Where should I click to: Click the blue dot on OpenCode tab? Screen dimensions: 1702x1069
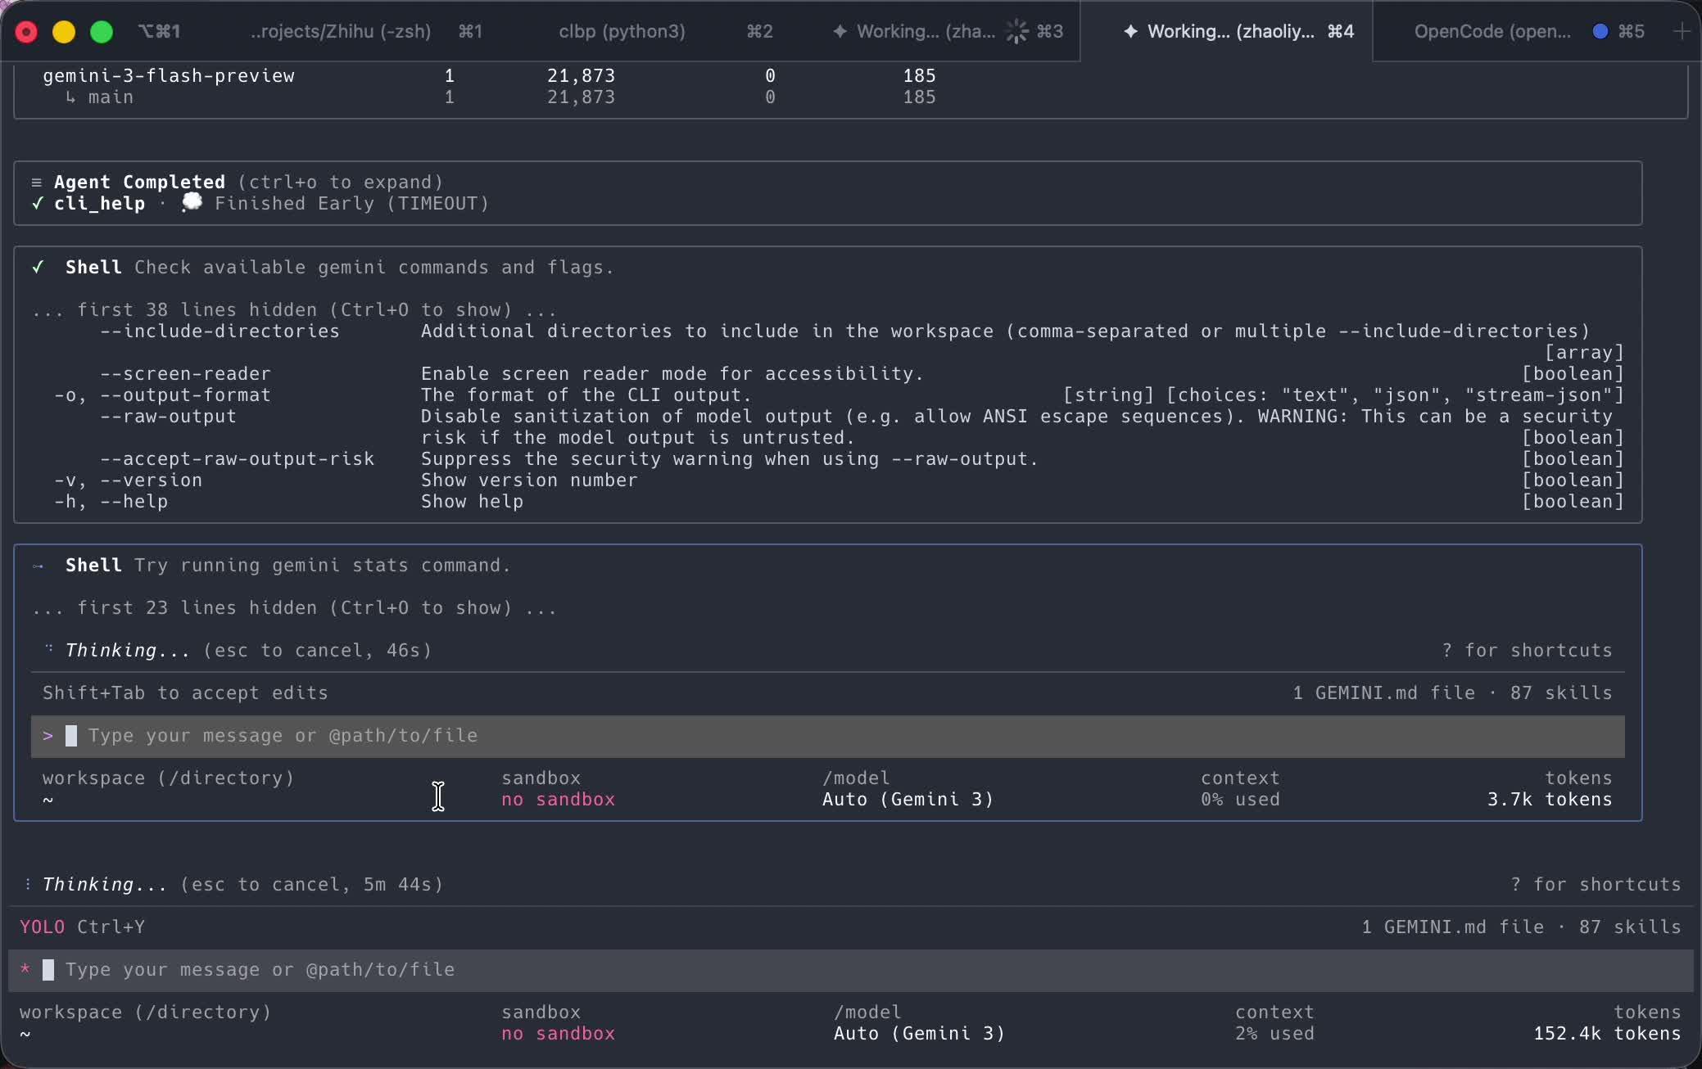pyautogui.click(x=1600, y=31)
